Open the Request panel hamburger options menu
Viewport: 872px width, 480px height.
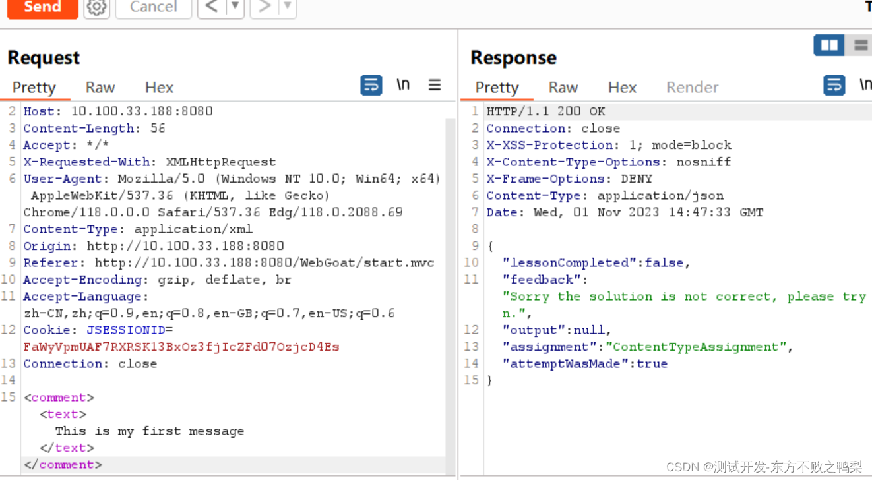point(434,84)
